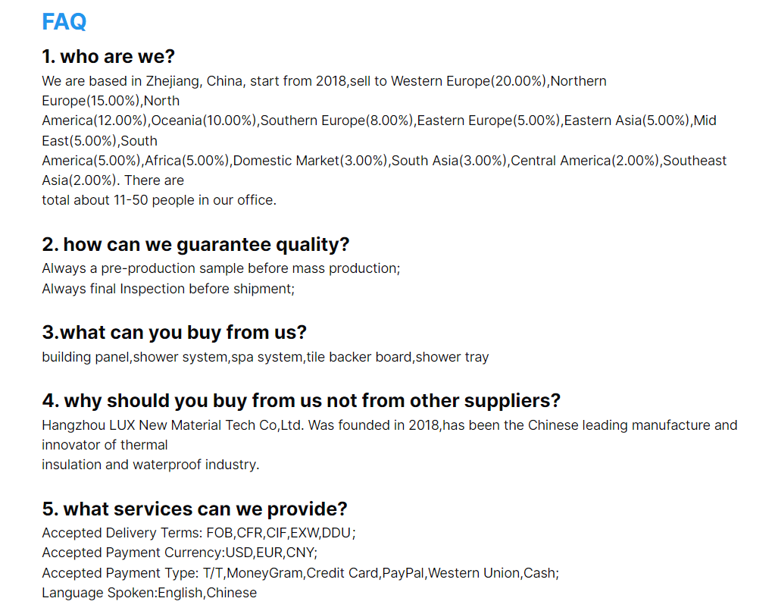The image size is (775, 614).
Task: Click the blue FAQ title
Action: pos(64,22)
